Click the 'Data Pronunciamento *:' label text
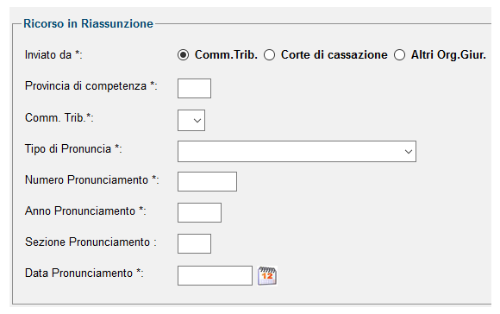This screenshot has width=500, height=314. [x=84, y=273]
